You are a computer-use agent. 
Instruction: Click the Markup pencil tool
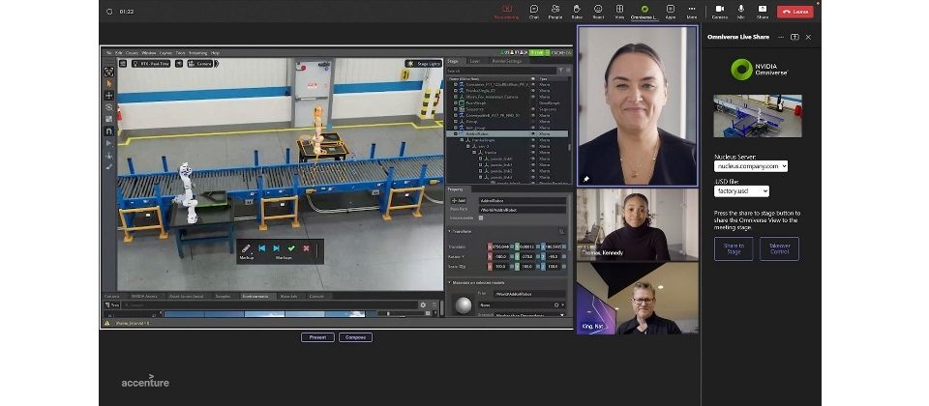[246, 248]
